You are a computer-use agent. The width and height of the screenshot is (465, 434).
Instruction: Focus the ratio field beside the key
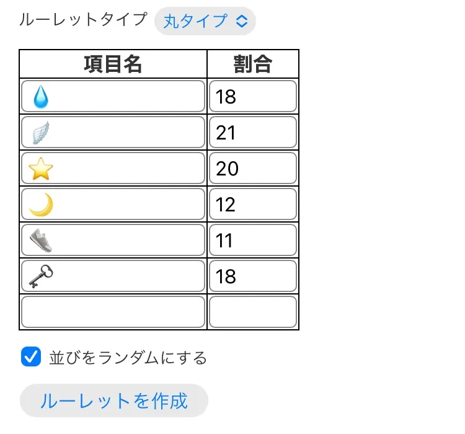point(252,277)
